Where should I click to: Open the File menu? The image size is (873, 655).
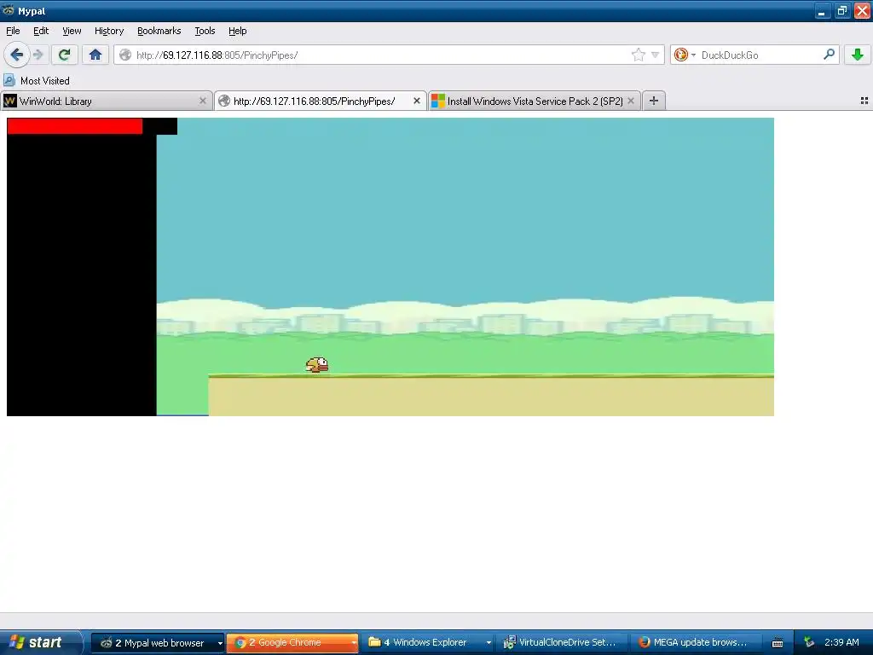click(x=13, y=31)
